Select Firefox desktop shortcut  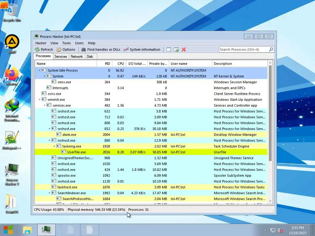[12, 76]
